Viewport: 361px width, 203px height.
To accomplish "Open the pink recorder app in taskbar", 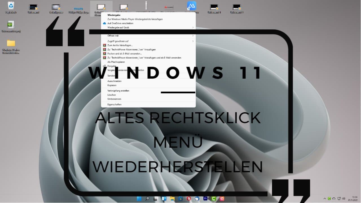I will [222, 199].
